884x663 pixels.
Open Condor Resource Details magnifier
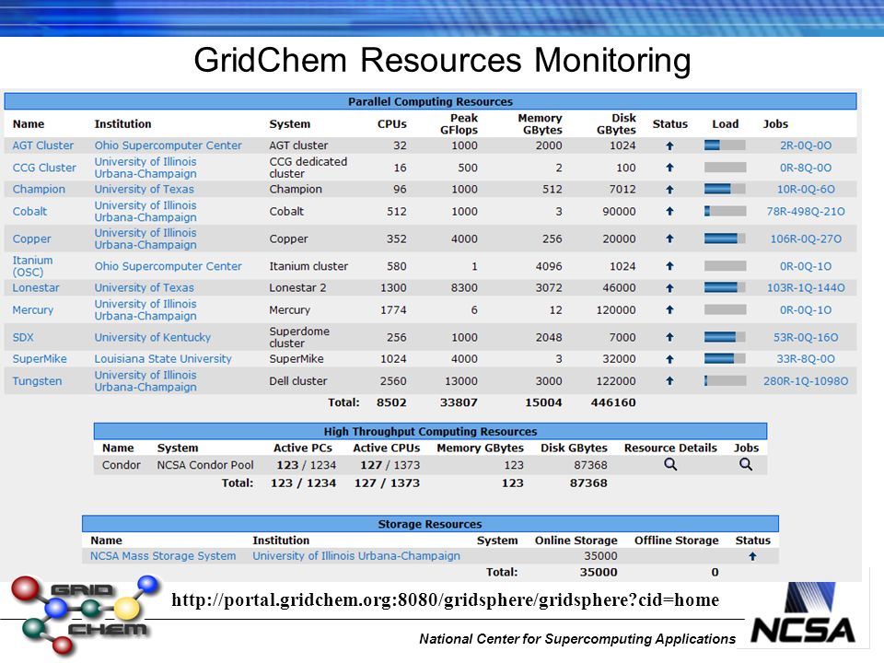[x=670, y=464]
